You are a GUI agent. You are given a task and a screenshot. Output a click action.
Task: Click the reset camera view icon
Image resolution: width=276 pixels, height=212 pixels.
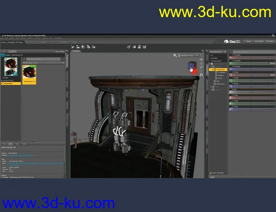202,76
